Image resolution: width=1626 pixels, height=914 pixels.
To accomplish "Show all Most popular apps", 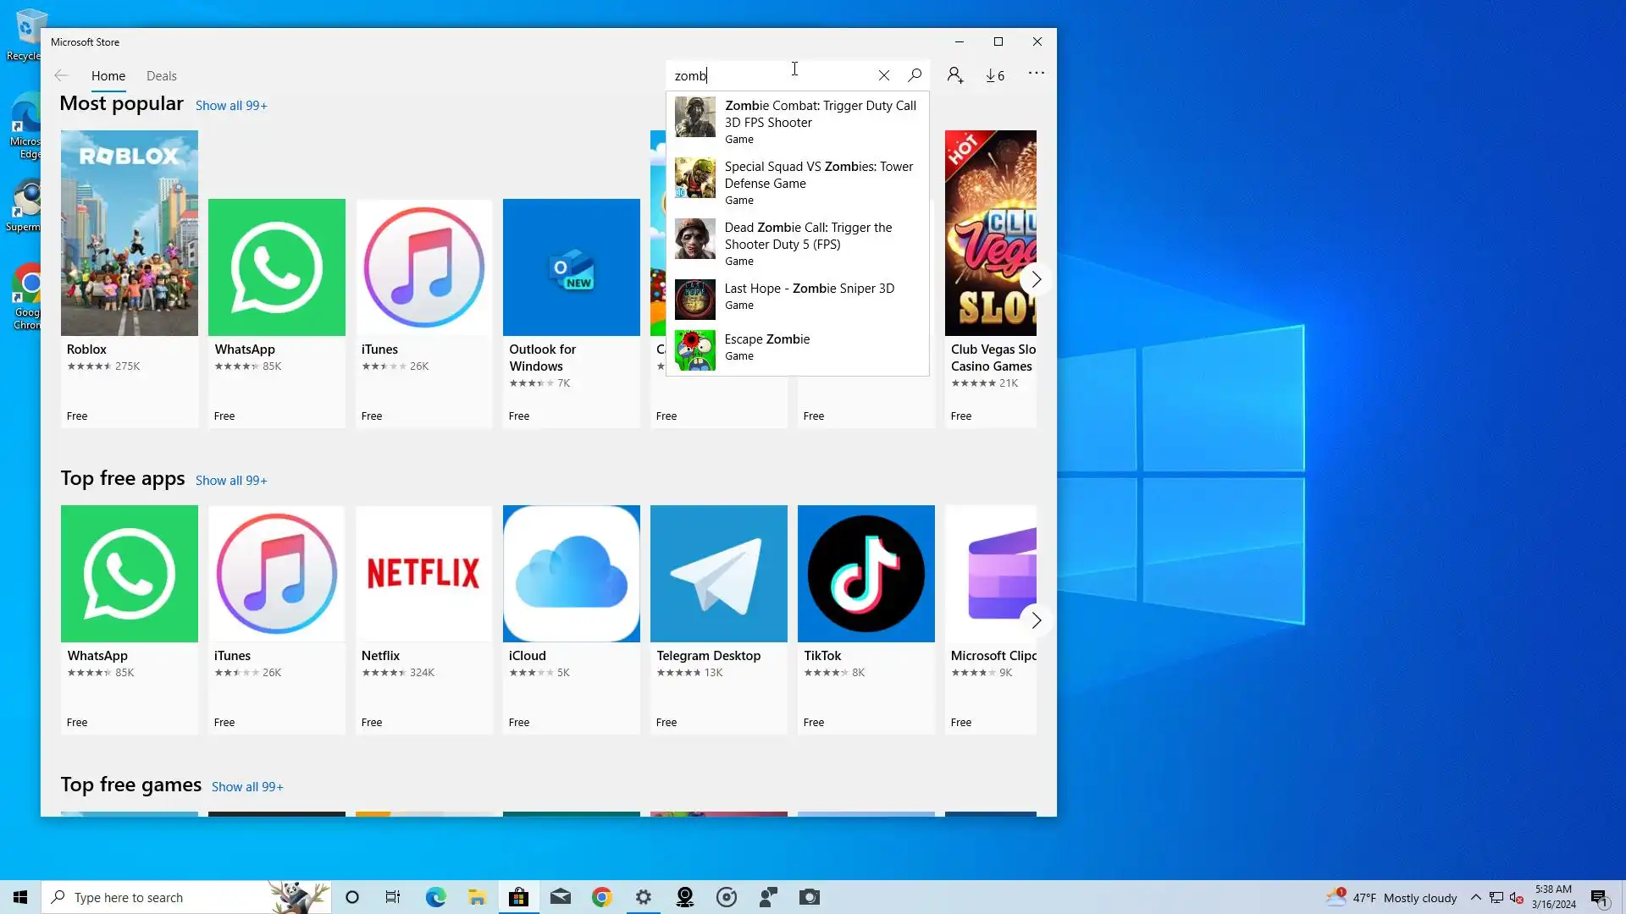I will 231,106.
